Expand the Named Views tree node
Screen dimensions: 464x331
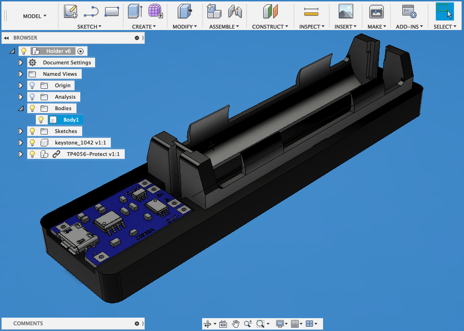pyautogui.click(x=21, y=74)
